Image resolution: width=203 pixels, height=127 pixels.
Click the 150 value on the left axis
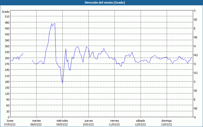(x=7, y=88)
